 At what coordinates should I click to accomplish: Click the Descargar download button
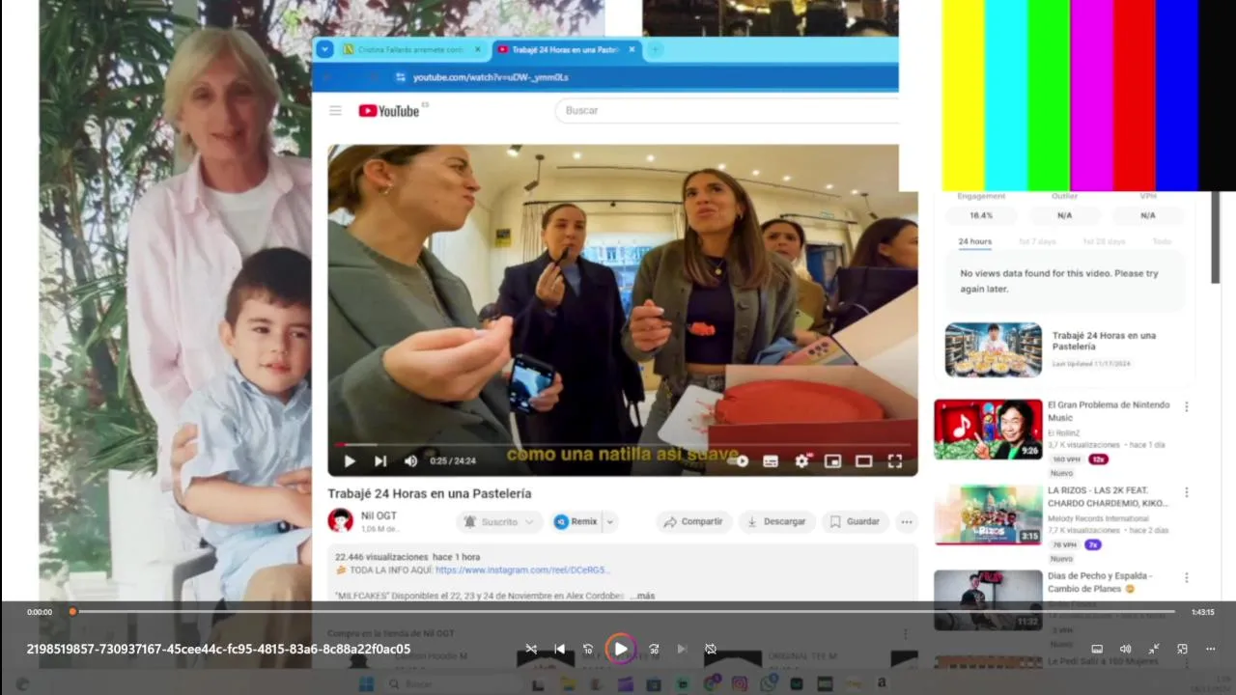tap(776, 521)
